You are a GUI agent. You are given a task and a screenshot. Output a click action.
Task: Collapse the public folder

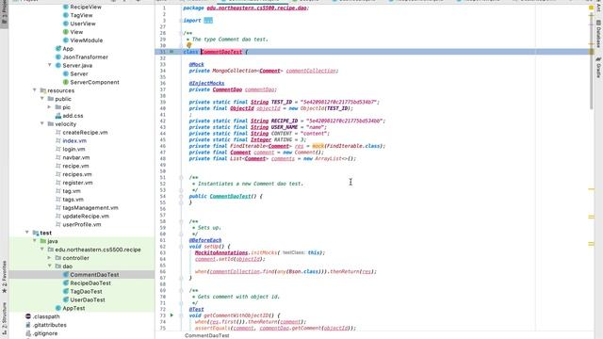(x=42, y=99)
